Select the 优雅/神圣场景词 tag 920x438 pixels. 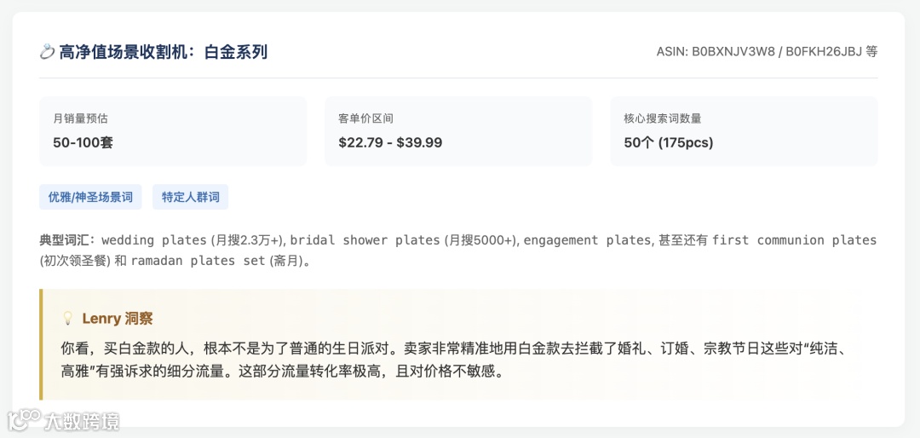click(90, 197)
